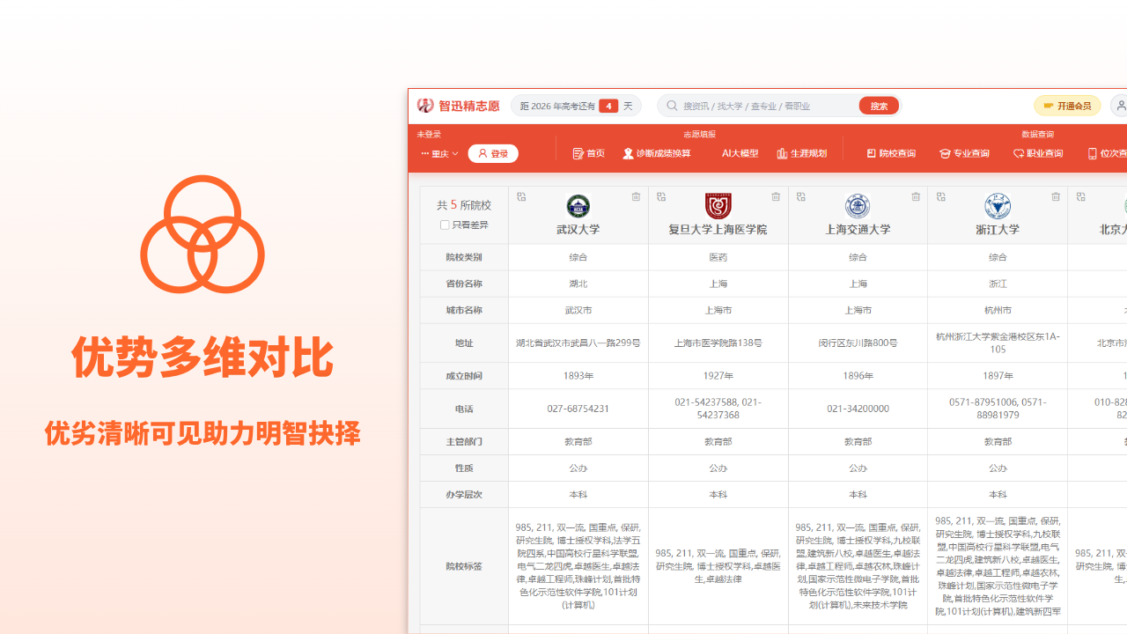
Task: Click the 湖北 province cell
Action: pyautogui.click(x=578, y=284)
